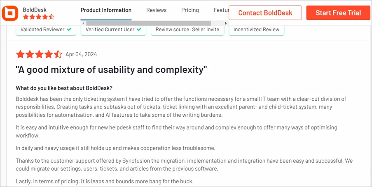This screenshot has width=372, height=187.
Task: Click the Start Free Trial button
Action: coord(338,13)
